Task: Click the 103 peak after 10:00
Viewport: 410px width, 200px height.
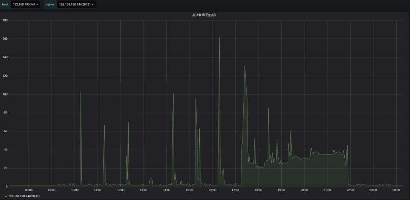Action: pos(80,92)
